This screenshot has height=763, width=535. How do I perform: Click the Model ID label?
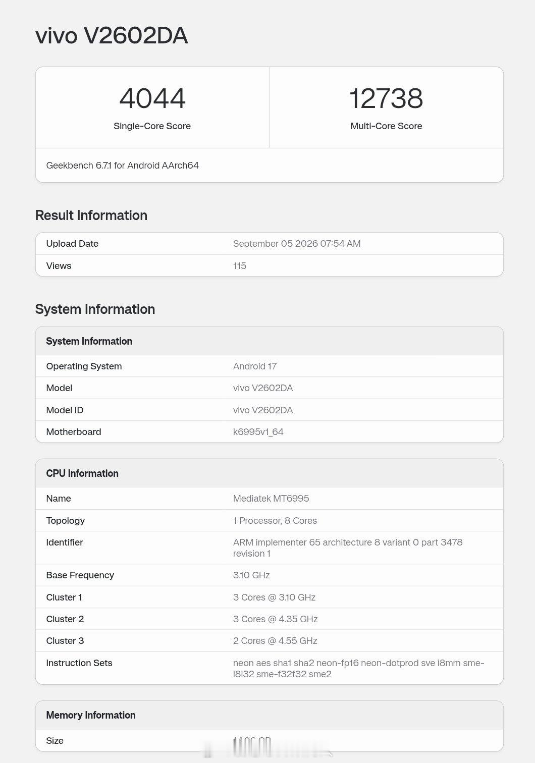tap(65, 410)
